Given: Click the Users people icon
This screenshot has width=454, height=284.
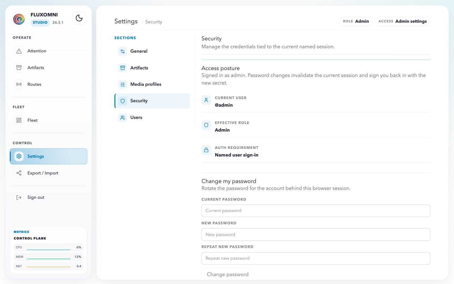Looking at the screenshot, I should (123, 118).
